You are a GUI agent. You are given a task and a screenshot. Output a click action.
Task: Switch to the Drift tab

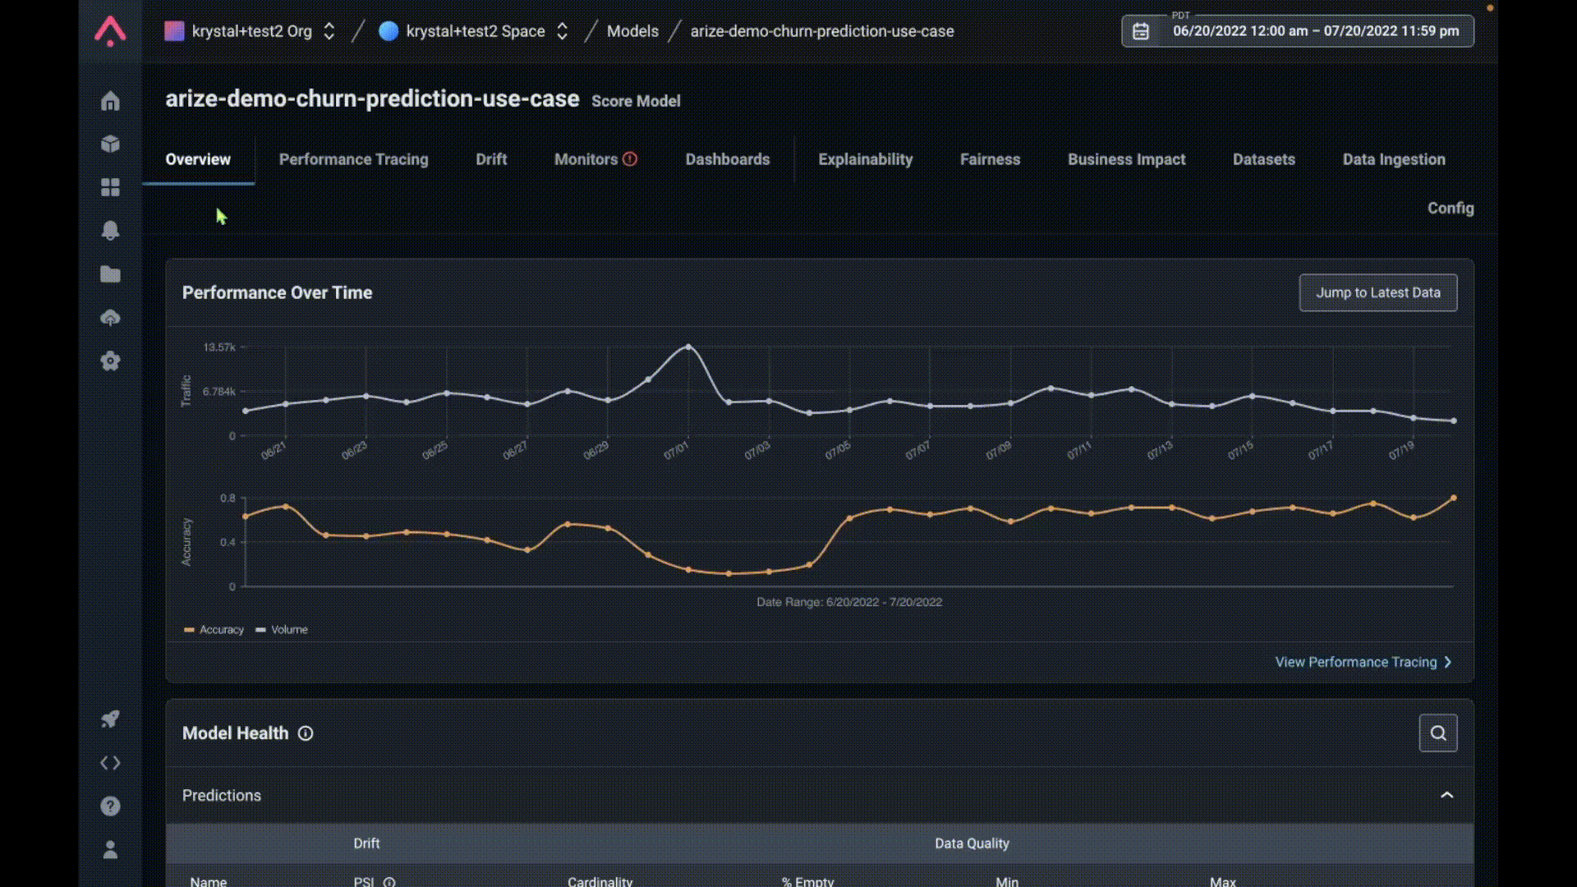click(x=491, y=159)
